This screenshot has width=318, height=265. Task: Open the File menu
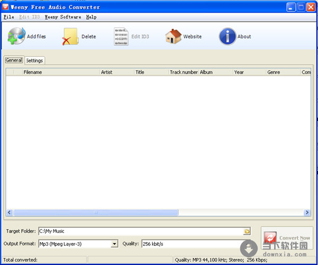[x=9, y=17]
